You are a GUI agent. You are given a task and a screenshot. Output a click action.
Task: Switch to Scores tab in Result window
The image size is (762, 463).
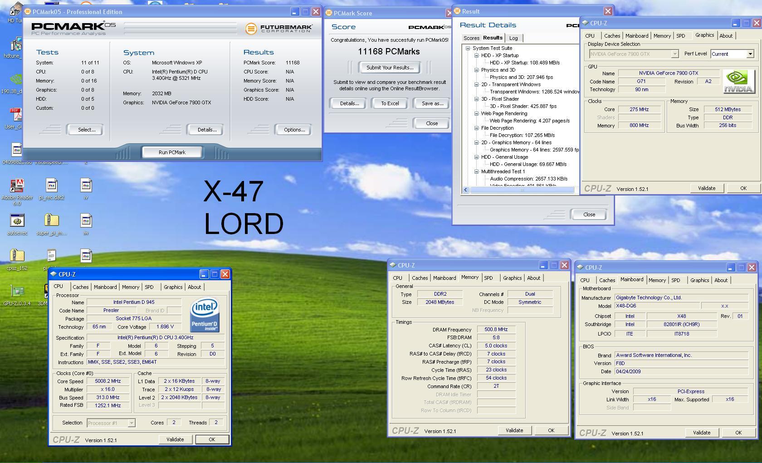pyautogui.click(x=471, y=38)
